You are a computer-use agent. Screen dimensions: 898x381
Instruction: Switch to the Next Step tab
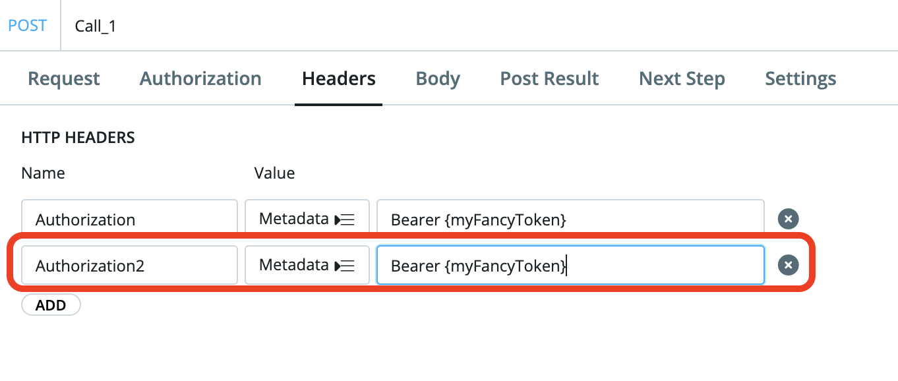[682, 78]
